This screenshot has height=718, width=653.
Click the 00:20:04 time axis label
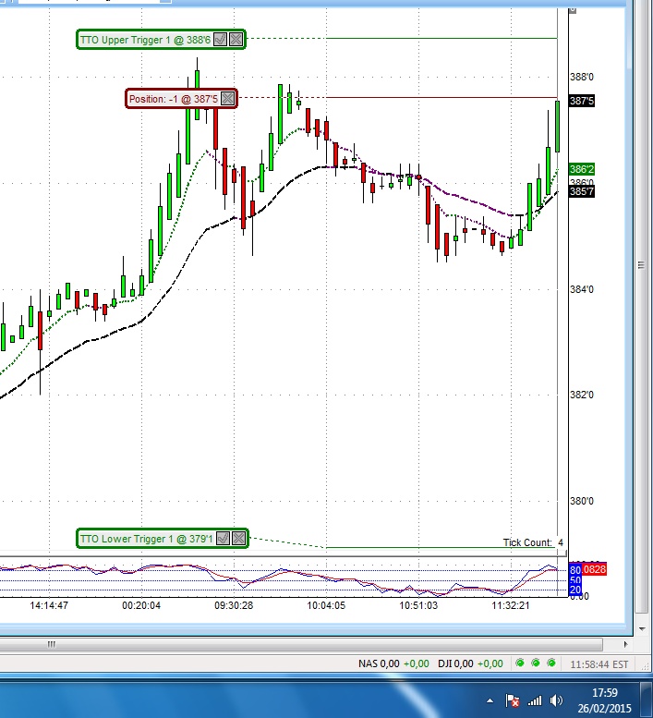pyautogui.click(x=141, y=605)
